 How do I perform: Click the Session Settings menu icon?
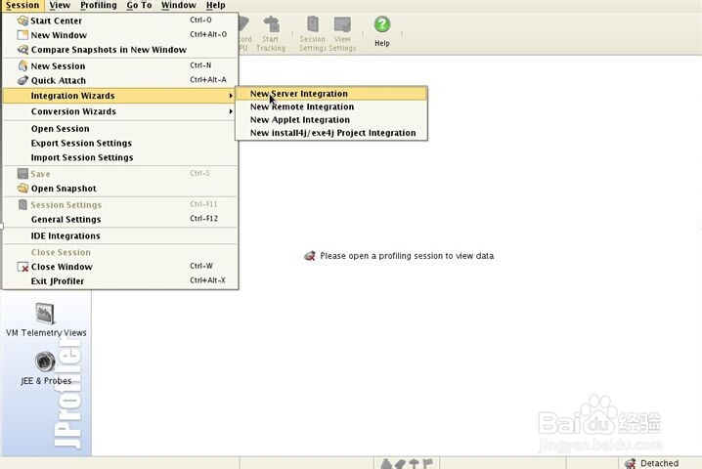click(x=22, y=204)
